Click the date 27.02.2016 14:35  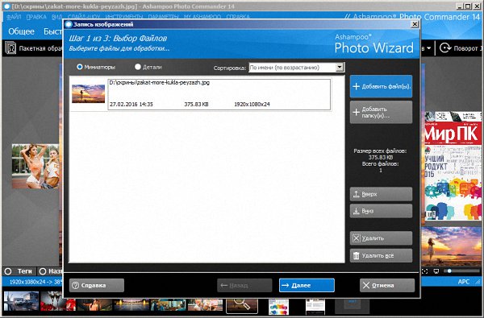coord(131,105)
